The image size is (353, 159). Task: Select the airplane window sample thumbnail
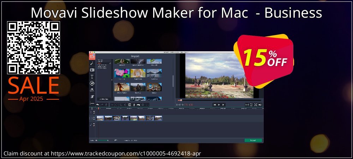(x=154, y=87)
